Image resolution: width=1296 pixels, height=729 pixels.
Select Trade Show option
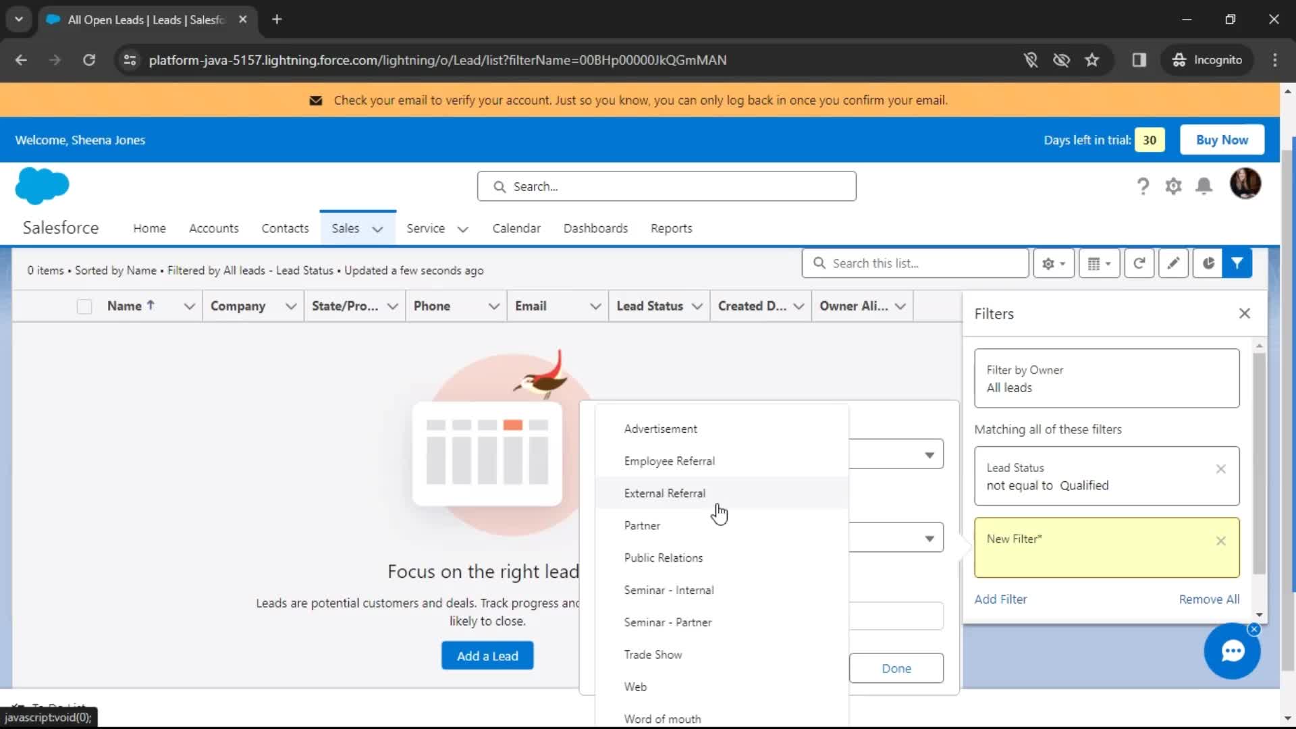722,655
